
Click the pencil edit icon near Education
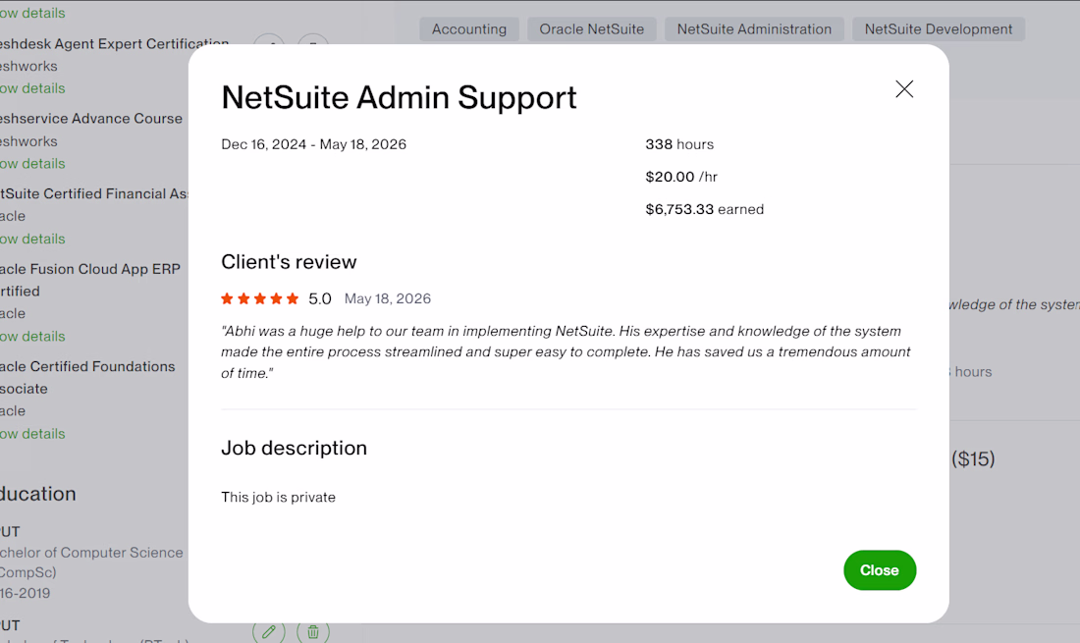(269, 630)
